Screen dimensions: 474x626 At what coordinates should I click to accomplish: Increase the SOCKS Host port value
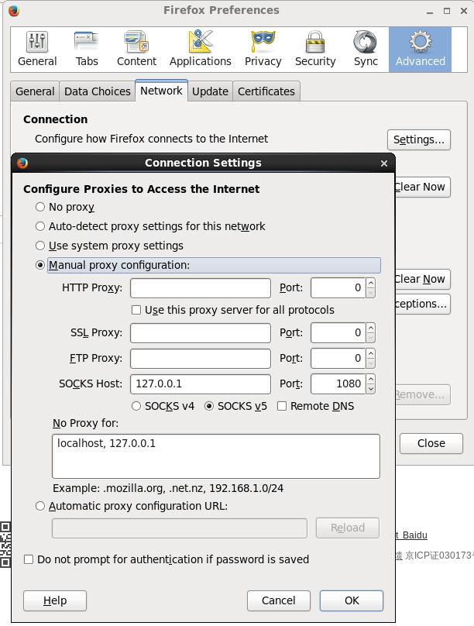(x=371, y=379)
